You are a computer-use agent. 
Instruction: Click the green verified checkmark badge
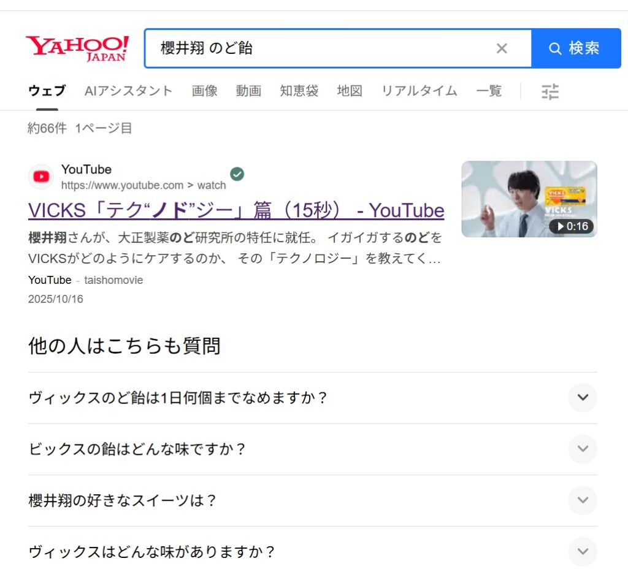[x=237, y=174]
